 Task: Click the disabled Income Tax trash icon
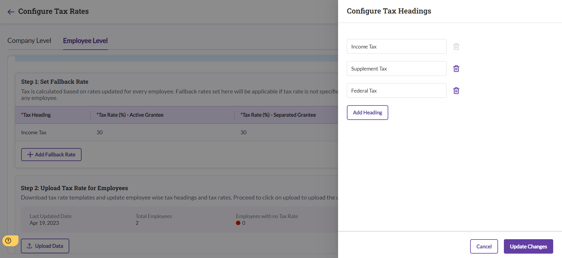(456, 46)
